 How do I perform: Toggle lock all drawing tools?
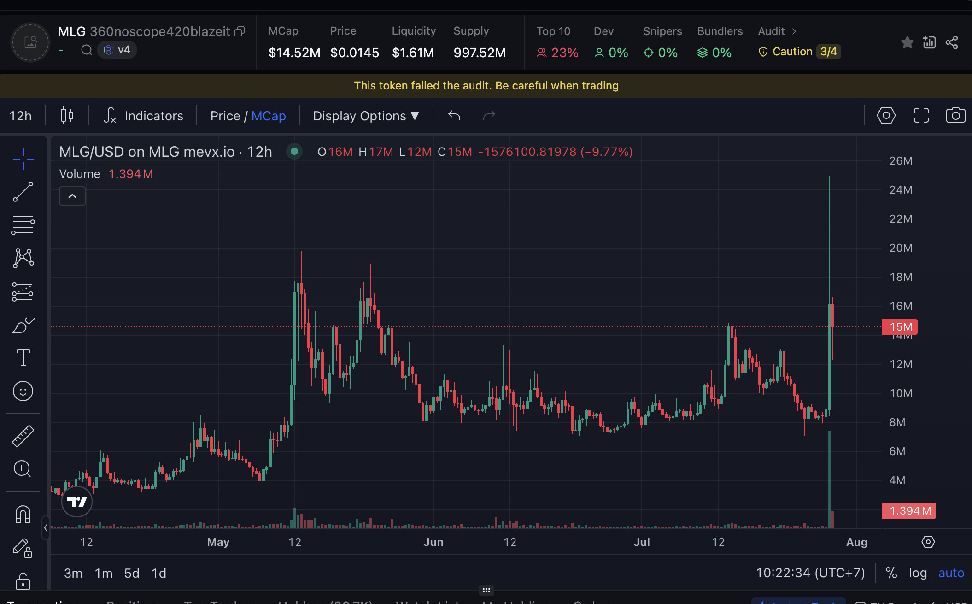tap(23, 581)
